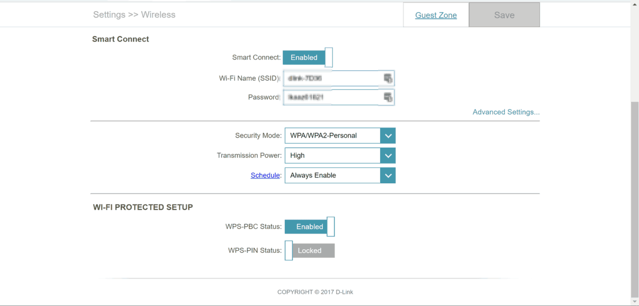Toggle the locked WPS-PIN Status switch
The height and width of the screenshot is (306, 639).
pos(310,251)
